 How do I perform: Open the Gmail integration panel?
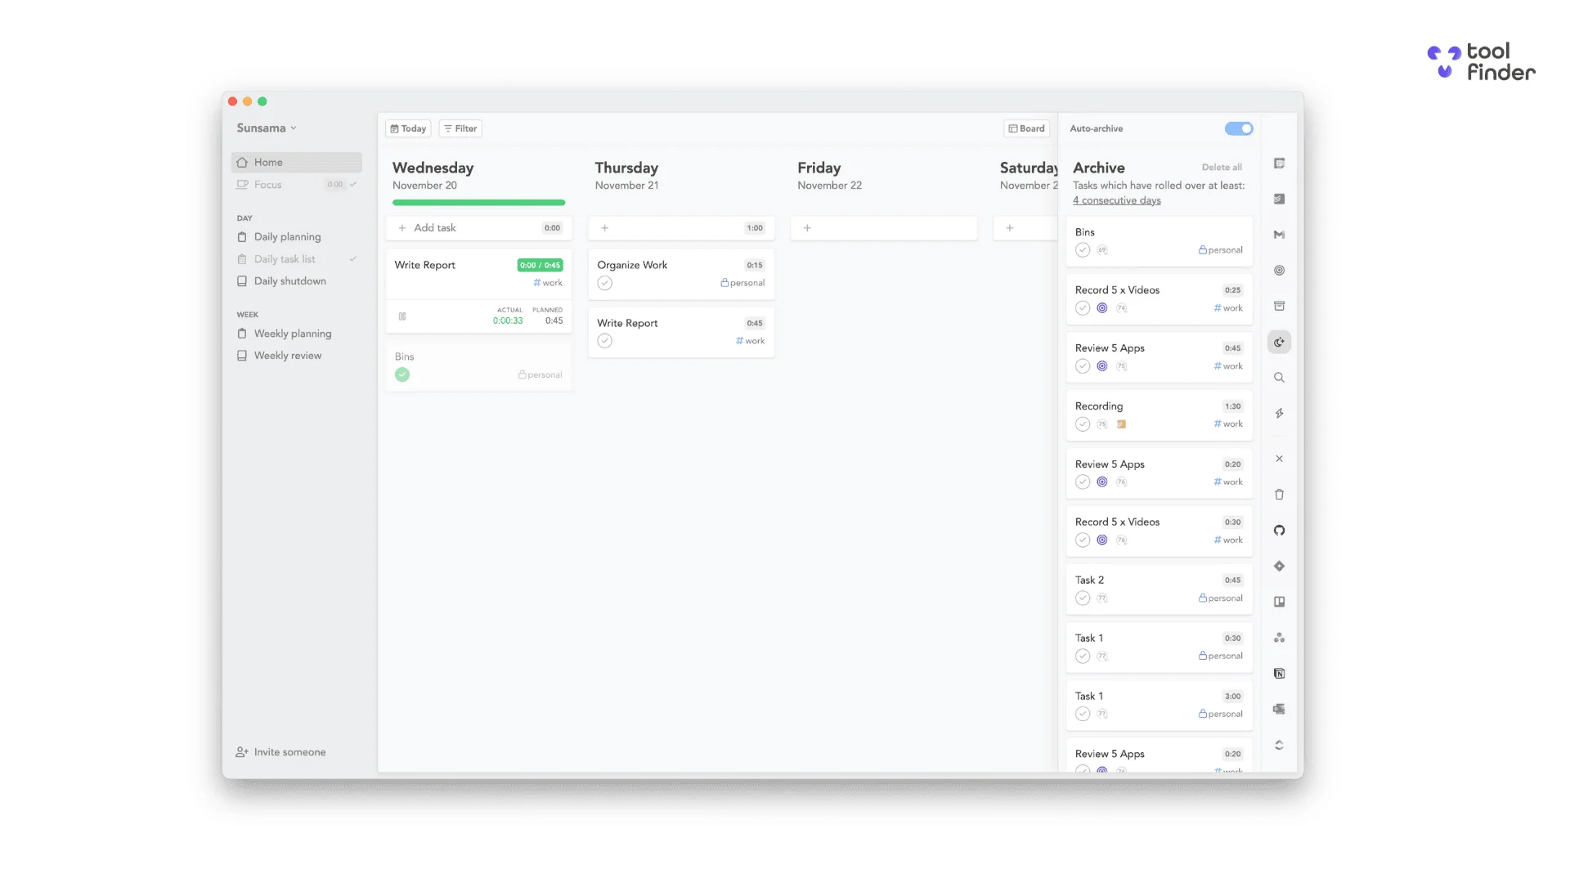(1279, 235)
